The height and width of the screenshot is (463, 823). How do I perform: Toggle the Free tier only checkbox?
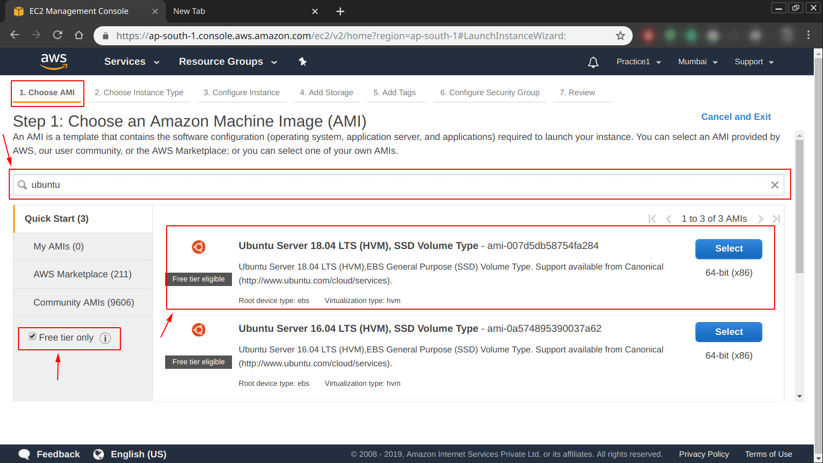pyautogui.click(x=32, y=336)
